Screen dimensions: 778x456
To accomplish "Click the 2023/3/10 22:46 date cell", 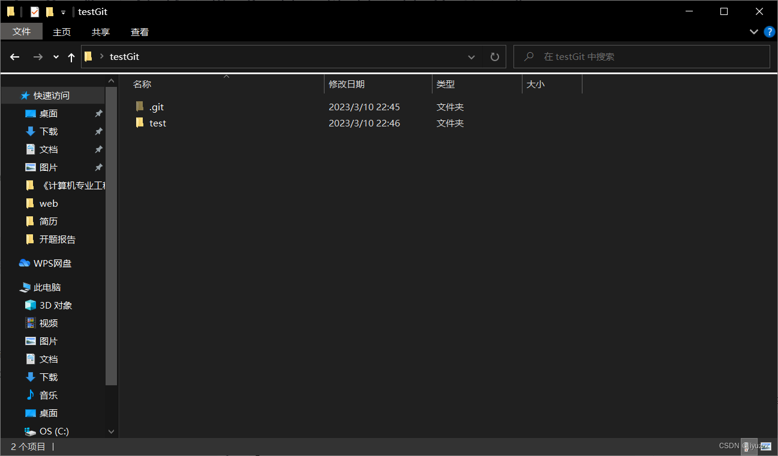I will pyautogui.click(x=364, y=123).
